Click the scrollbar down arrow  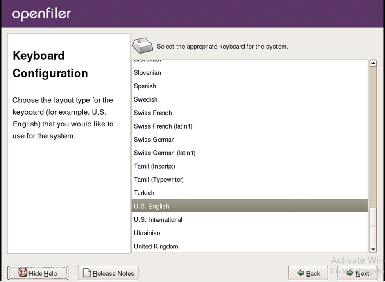click(373, 249)
